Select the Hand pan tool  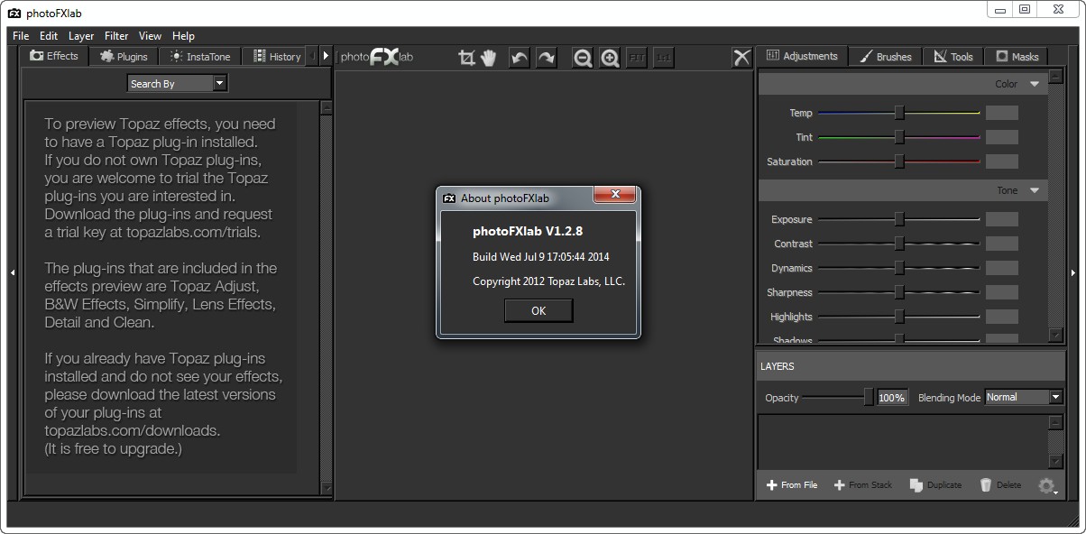coord(489,58)
